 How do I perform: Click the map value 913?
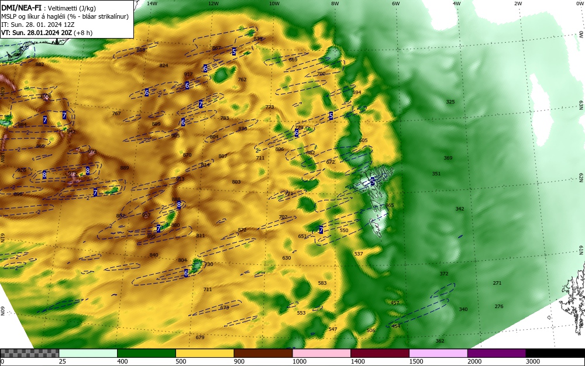[180, 179]
